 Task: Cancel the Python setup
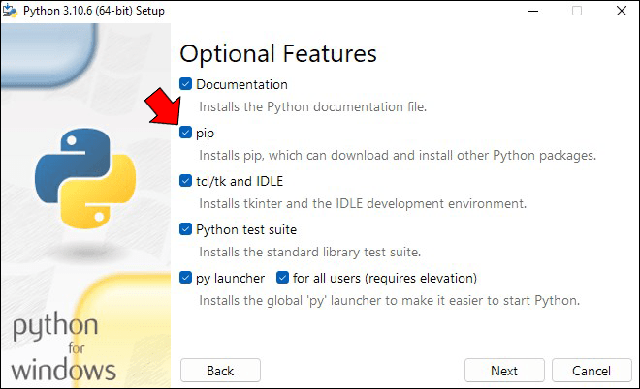point(592,371)
